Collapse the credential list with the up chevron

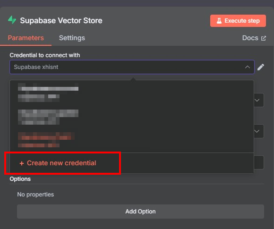click(x=247, y=67)
